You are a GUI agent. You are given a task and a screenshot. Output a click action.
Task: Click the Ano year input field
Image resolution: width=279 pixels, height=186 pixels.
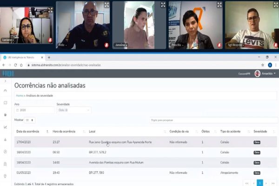[34, 110]
